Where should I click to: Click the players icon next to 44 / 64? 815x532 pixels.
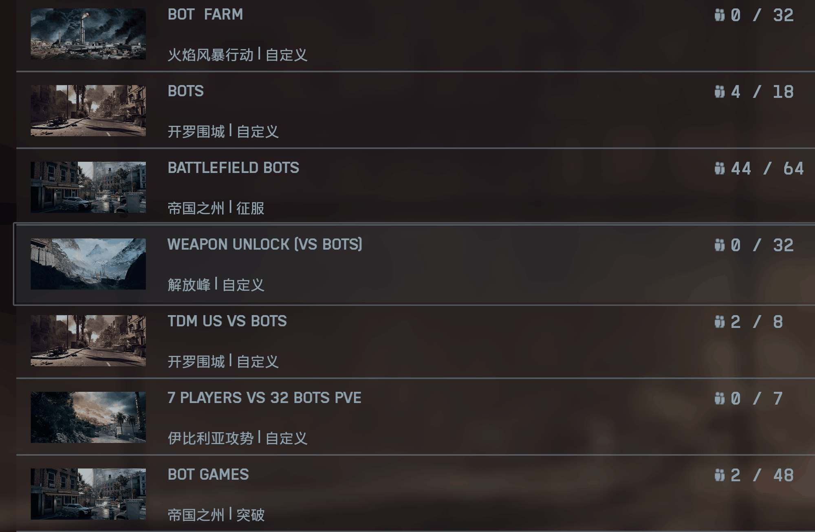[720, 168]
